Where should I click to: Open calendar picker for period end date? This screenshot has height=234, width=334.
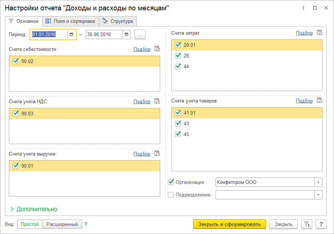pos(126,35)
